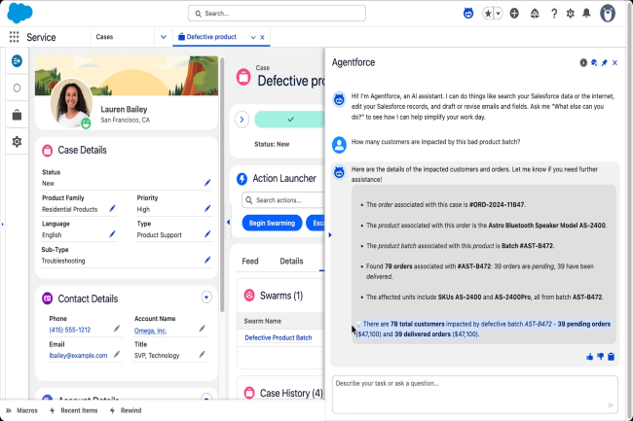Open the App Launcher grid icon
The height and width of the screenshot is (421, 633).
(x=15, y=37)
